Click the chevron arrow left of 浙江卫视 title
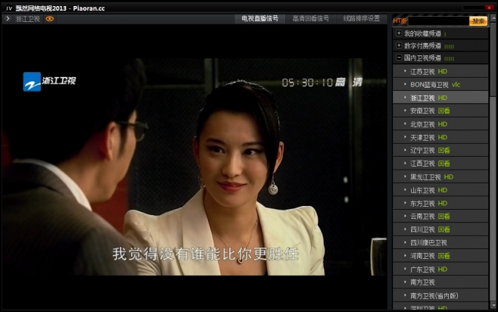498x312 pixels. 8,19
